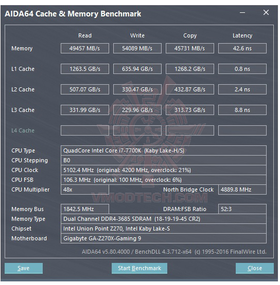The height and width of the screenshot is (285, 280).
Task: Click the Start Benchmark button
Action: point(139,268)
